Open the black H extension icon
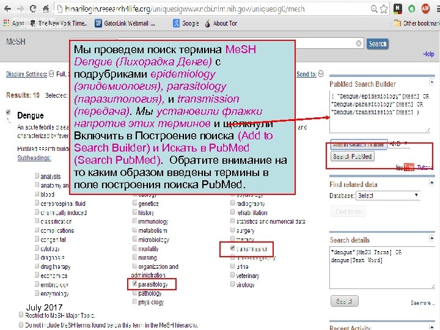Image resolution: width=440 pixels, height=330 pixels. coord(397,9)
